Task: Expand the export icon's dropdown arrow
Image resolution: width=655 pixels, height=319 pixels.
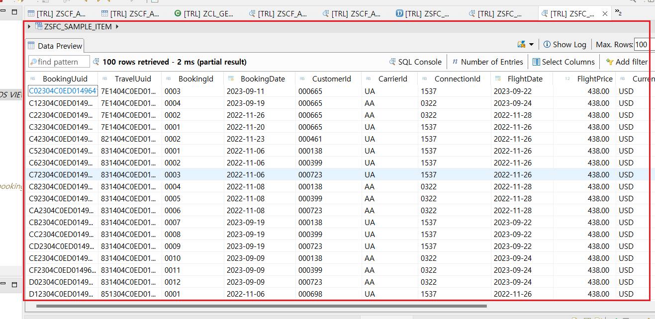Action: click(531, 45)
